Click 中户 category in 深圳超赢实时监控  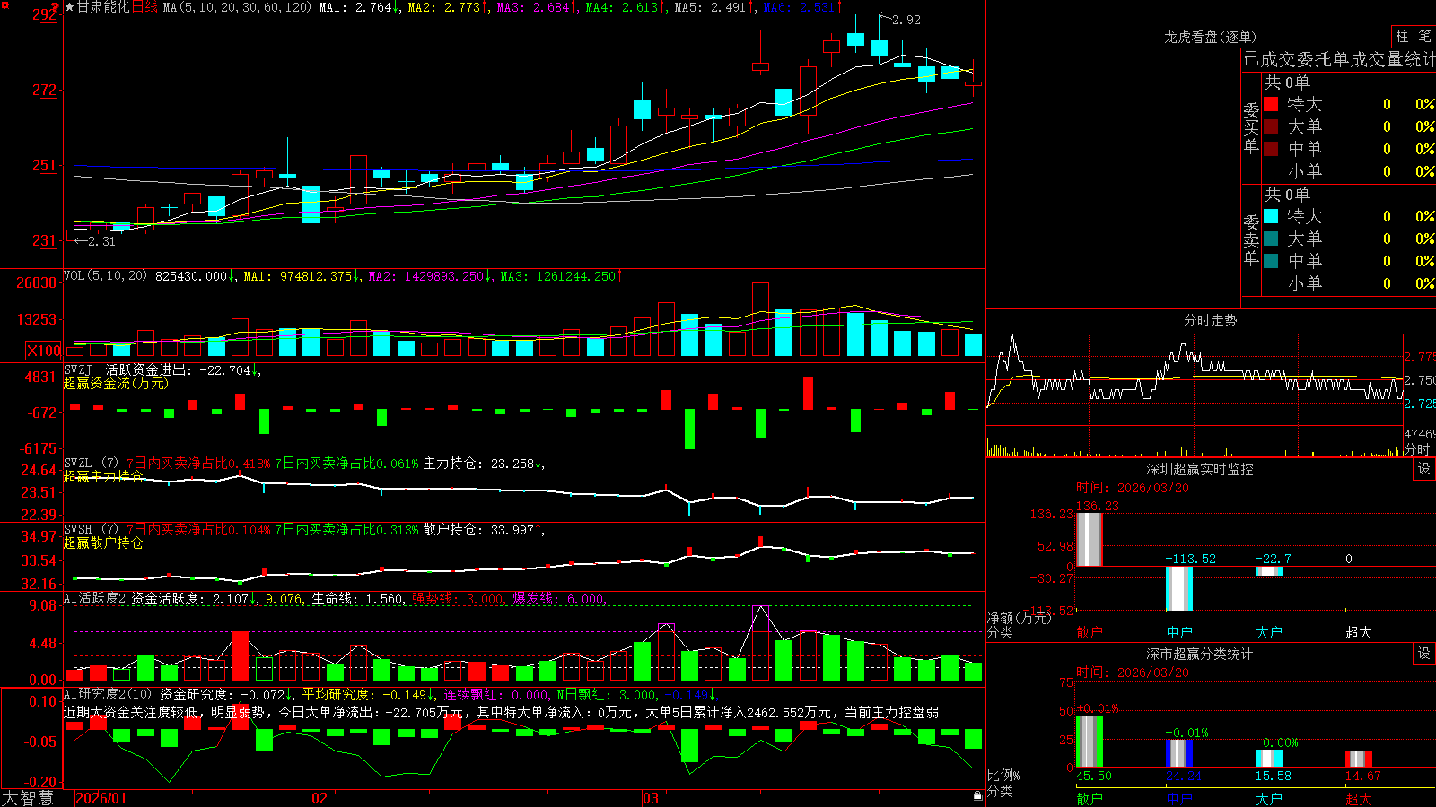(x=1179, y=632)
